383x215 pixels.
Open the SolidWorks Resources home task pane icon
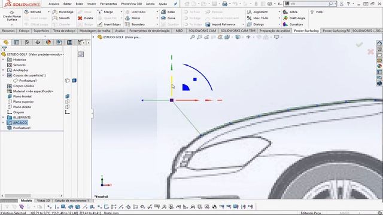[x=379, y=44]
